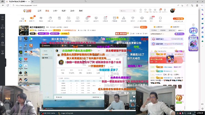
Task: Click the wizard hat icon in toolbar
Action: coord(124,18)
